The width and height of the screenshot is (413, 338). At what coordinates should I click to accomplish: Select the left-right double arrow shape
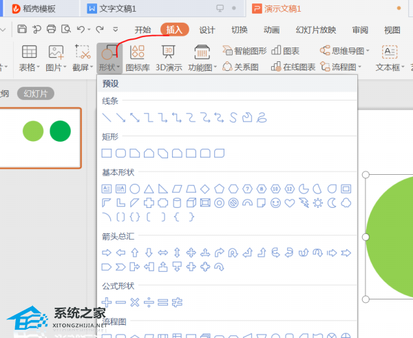(x=162, y=253)
